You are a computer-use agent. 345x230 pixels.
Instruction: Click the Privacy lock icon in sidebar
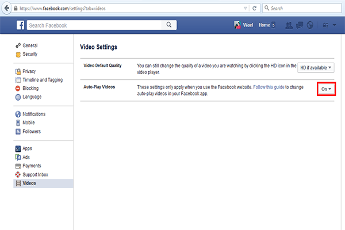click(18, 71)
